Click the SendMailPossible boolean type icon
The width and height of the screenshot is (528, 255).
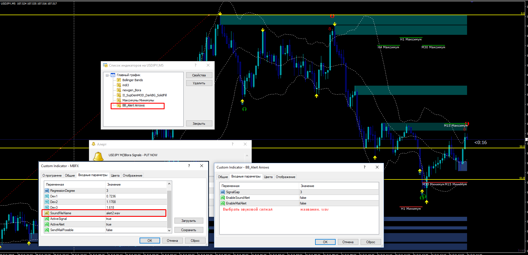coord(47,230)
